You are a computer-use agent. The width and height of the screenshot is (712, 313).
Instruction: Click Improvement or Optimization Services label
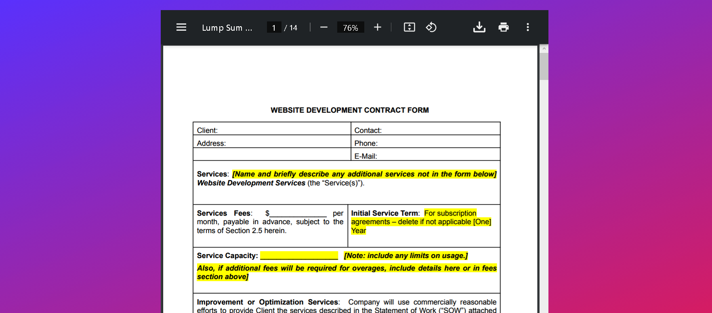coord(268,302)
